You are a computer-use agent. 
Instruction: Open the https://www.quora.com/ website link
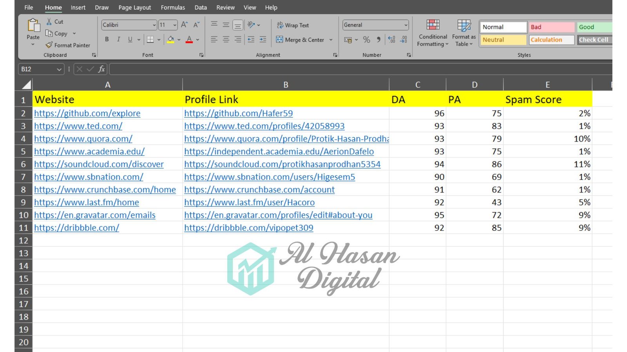coord(83,139)
